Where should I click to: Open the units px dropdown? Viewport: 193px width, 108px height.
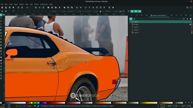coord(122,11)
